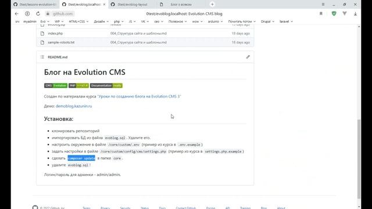Click the vertical scrollbar thumb of the page
Screen dimensions: 372x209
tap(359, 158)
